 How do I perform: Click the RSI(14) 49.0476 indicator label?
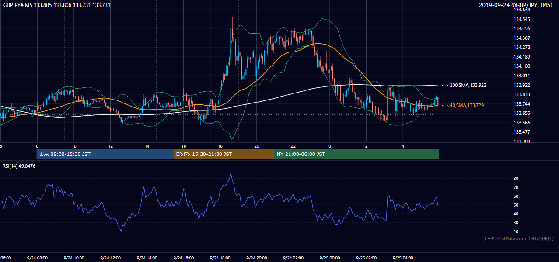point(19,166)
